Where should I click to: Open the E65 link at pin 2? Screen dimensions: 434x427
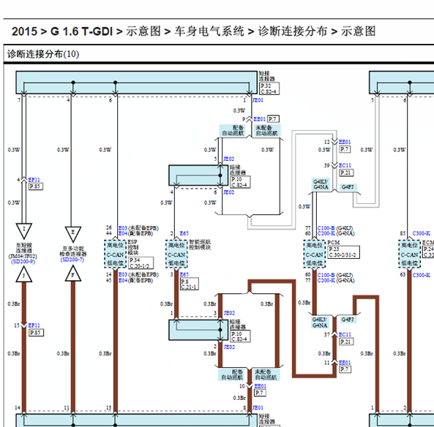pyautogui.click(x=184, y=233)
